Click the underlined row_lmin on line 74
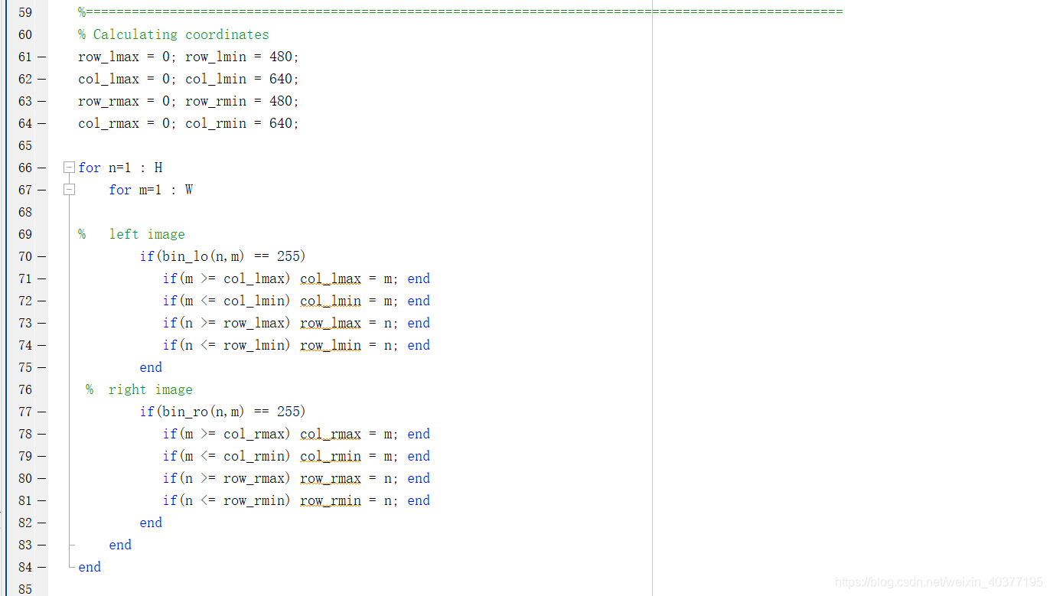The height and width of the screenshot is (596, 1050). click(x=331, y=345)
